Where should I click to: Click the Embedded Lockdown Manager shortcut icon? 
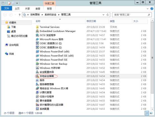point(37,31)
